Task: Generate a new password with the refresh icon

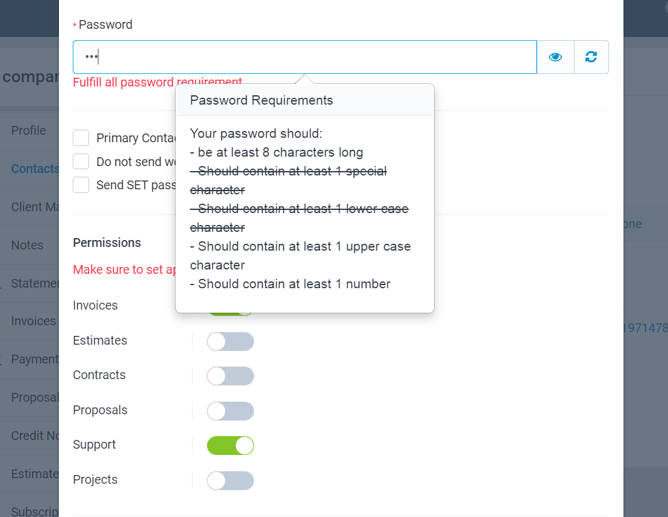Action: click(591, 56)
